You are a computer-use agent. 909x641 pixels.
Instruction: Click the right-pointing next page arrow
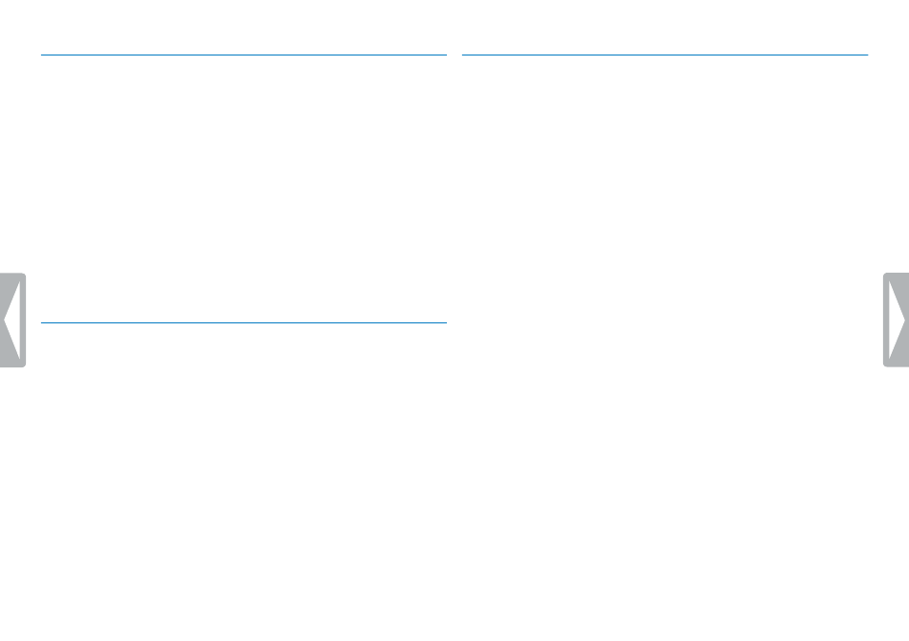point(897,320)
